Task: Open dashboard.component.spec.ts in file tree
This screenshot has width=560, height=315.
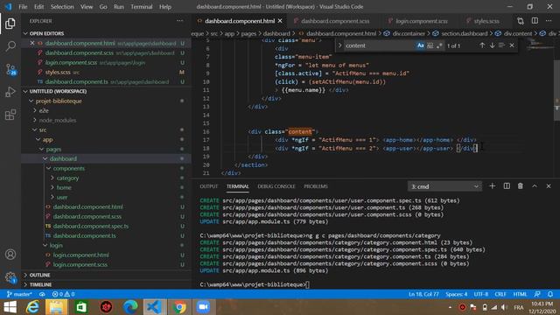Action: (91, 226)
